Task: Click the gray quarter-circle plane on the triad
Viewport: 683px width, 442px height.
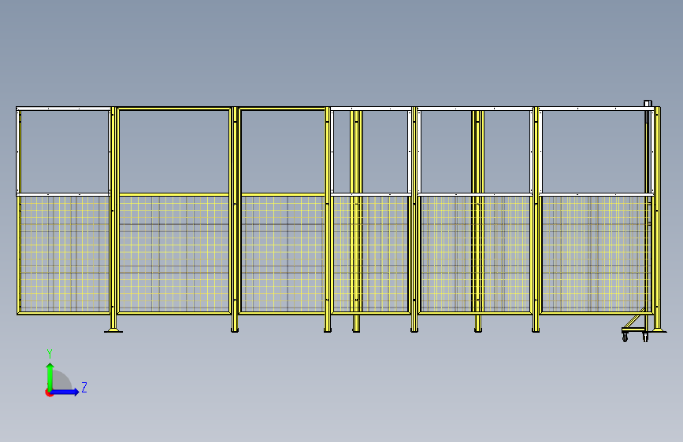Action: coord(62,380)
